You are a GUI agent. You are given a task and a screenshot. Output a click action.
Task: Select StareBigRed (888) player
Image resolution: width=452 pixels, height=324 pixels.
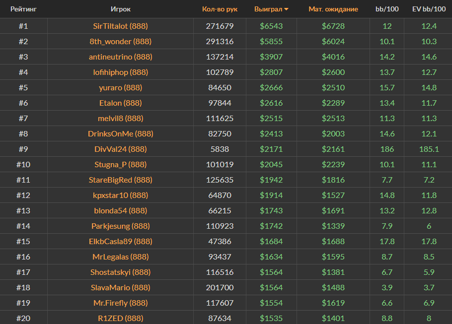(120, 180)
